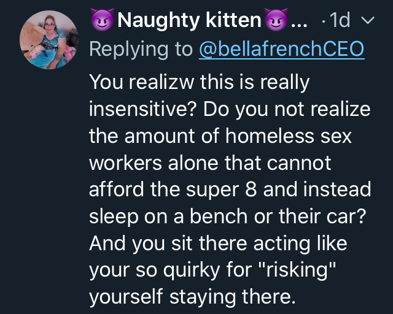Click the purple devil emoji after the name
This screenshot has width=393, height=314.
point(275,21)
